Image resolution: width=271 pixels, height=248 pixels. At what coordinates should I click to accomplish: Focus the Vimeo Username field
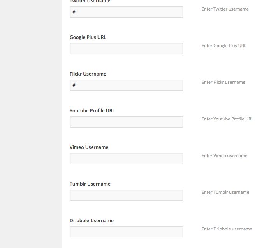click(126, 159)
